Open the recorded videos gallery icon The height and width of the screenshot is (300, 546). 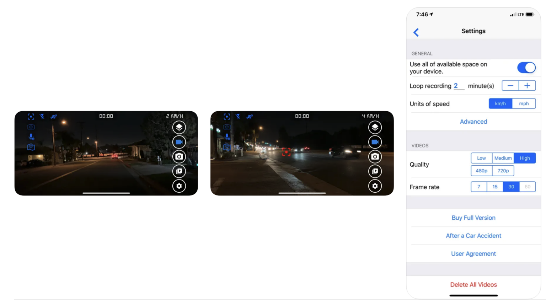point(179,171)
